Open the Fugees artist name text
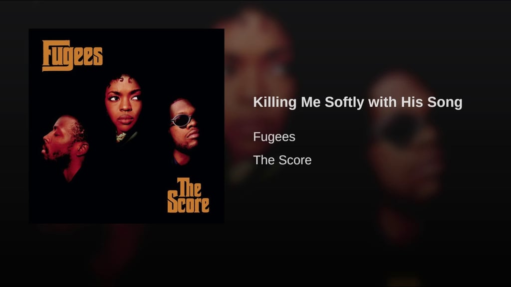The width and height of the screenshot is (511, 287). (274, 137)
